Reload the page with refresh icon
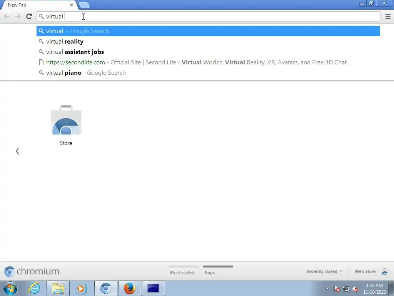Screen dimensions: 394x296 click(x=29, y=17)
